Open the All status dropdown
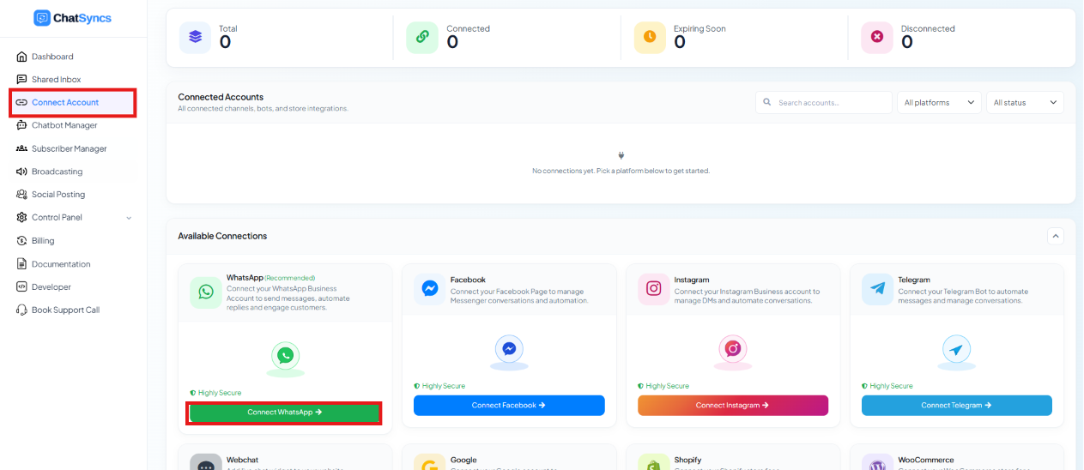The image size is (1084, 470). pyautogui.click(x=1025, y=103)
